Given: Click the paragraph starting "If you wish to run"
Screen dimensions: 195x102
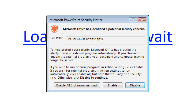Looking at the screenshot, I should point(97,72).
